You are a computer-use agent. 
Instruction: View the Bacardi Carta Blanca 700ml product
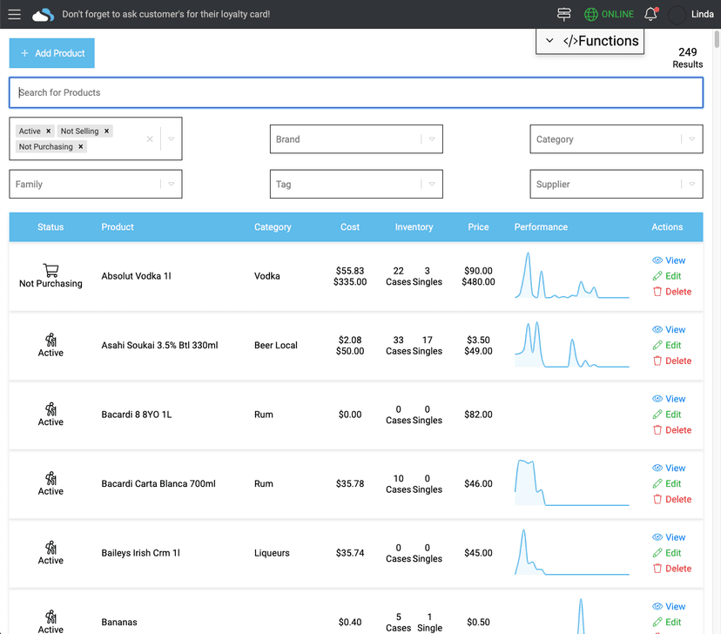[669, 469]
